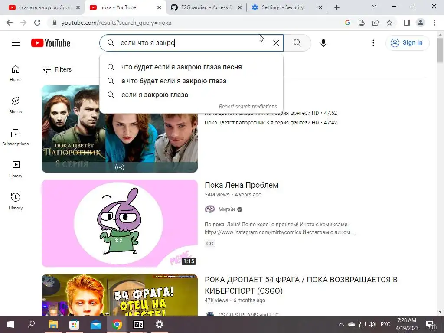The width and height of the screenshot is (444, 333).
Task: Click the CC badge on Мирби video
Action: 210,244
